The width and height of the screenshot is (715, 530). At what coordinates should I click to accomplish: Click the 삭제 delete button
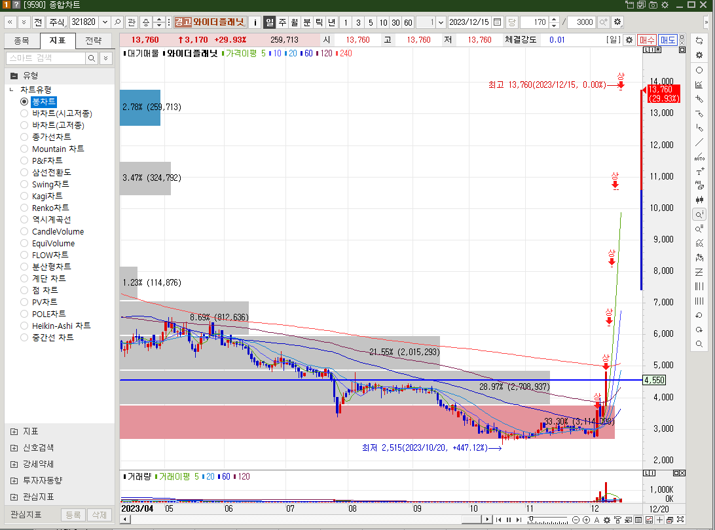[x=100, y=515]
